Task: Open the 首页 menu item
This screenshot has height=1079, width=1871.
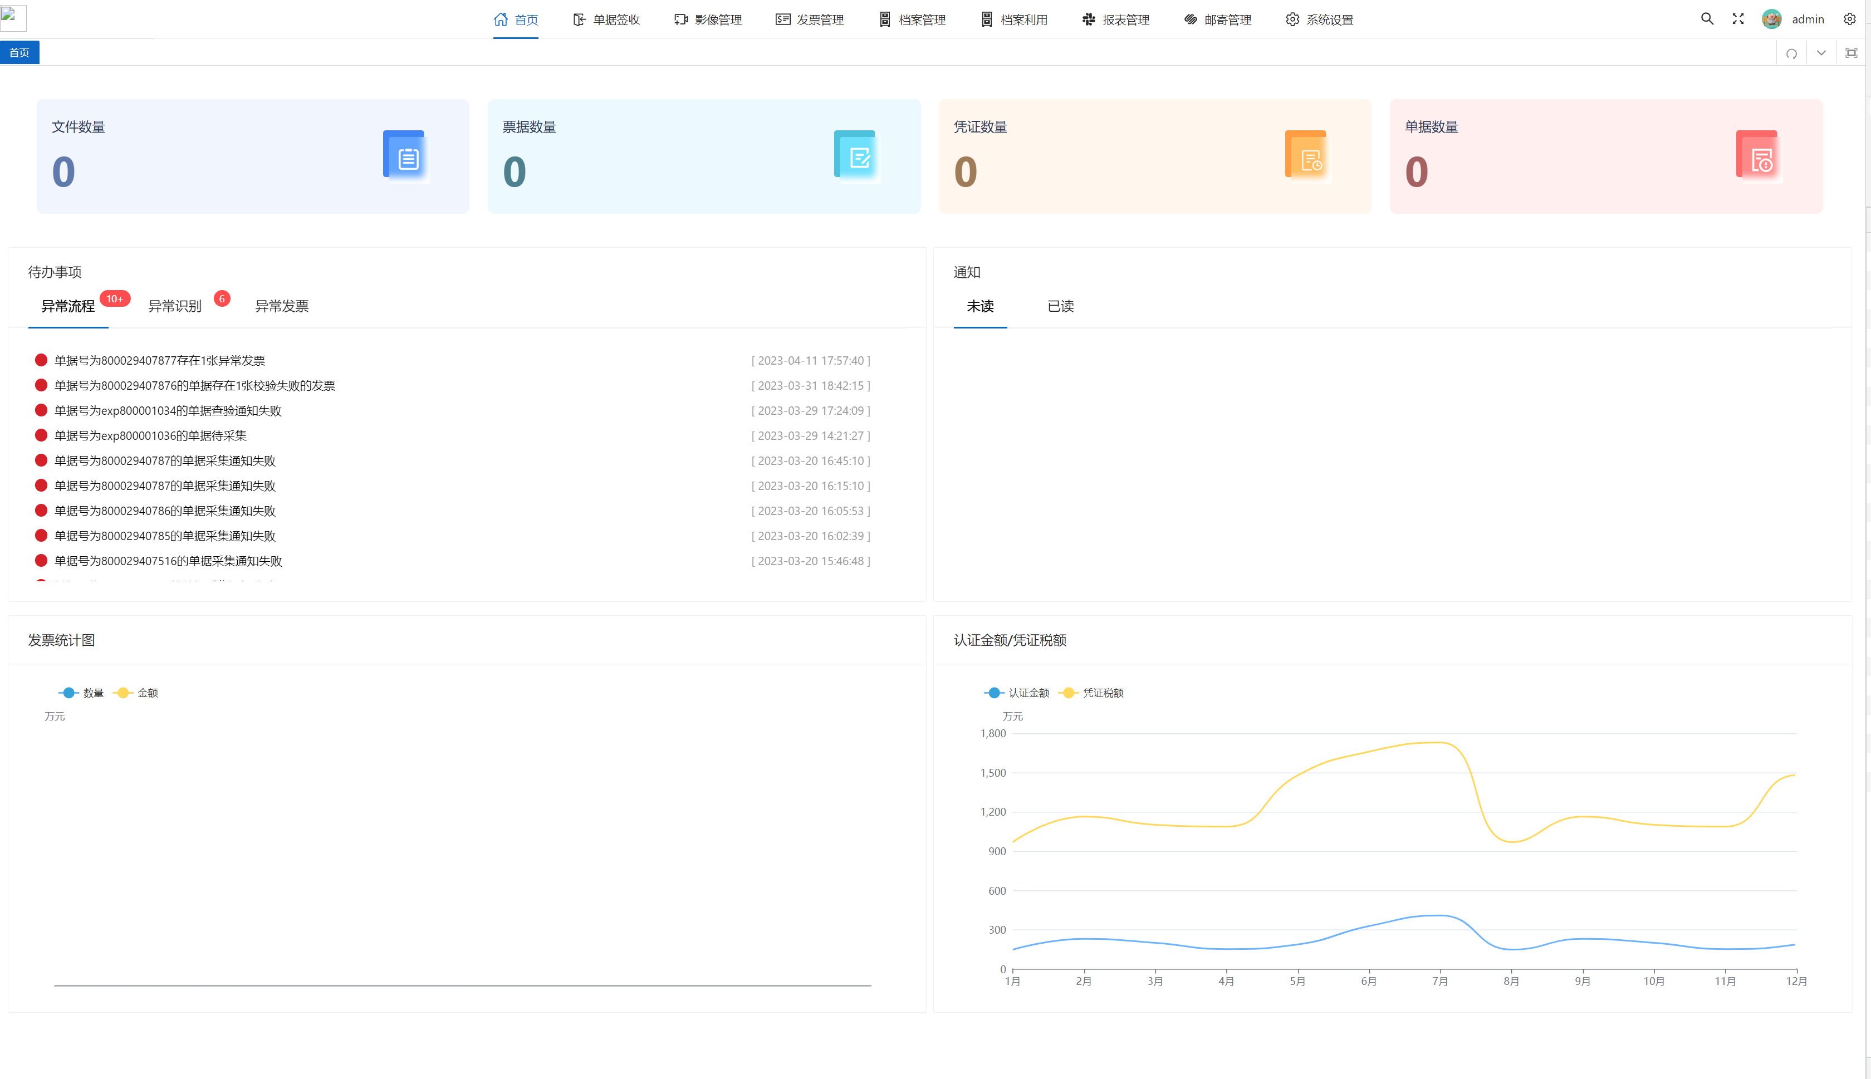Action: click(516, 19)
